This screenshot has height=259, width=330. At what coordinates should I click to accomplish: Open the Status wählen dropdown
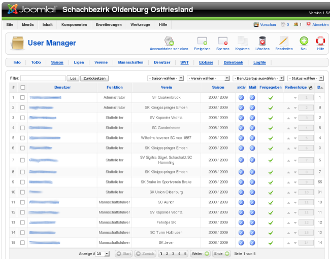click(306, 79)
